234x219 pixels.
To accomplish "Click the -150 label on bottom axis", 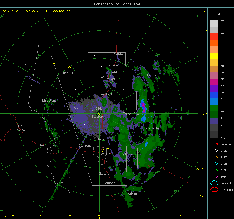I will 15,215.
